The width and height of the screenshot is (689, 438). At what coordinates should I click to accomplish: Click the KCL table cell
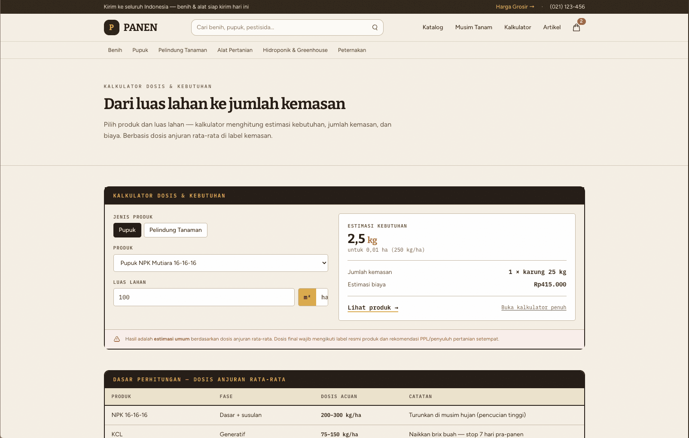(117, 434)
